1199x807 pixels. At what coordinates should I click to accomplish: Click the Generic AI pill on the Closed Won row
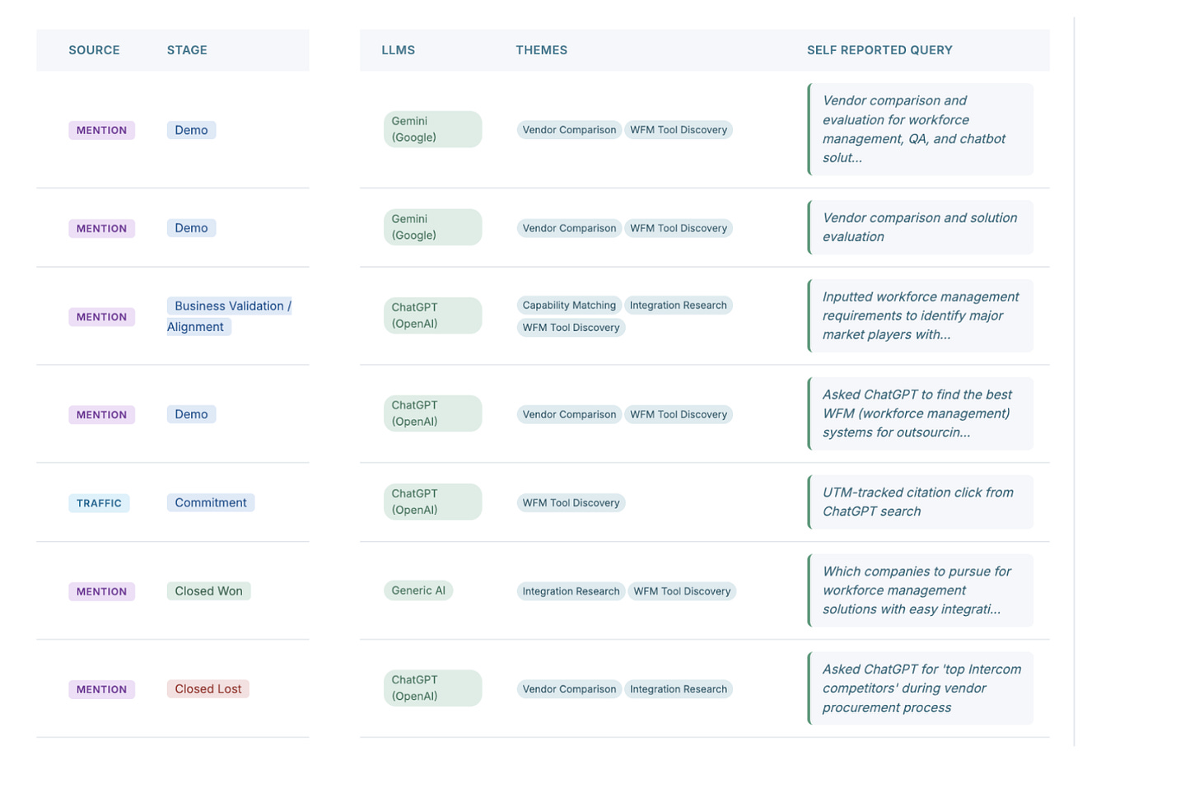click(418, 590)
